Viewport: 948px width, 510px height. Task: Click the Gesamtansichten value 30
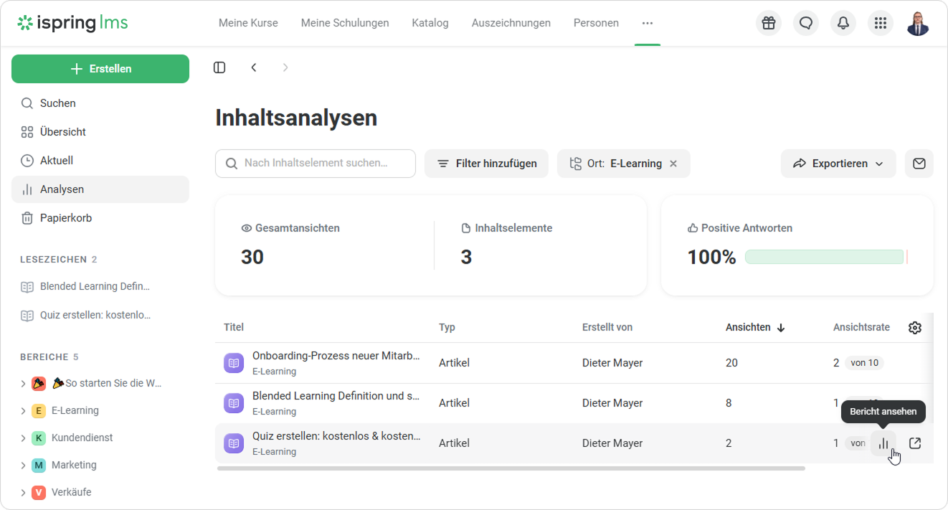(252, 258)
